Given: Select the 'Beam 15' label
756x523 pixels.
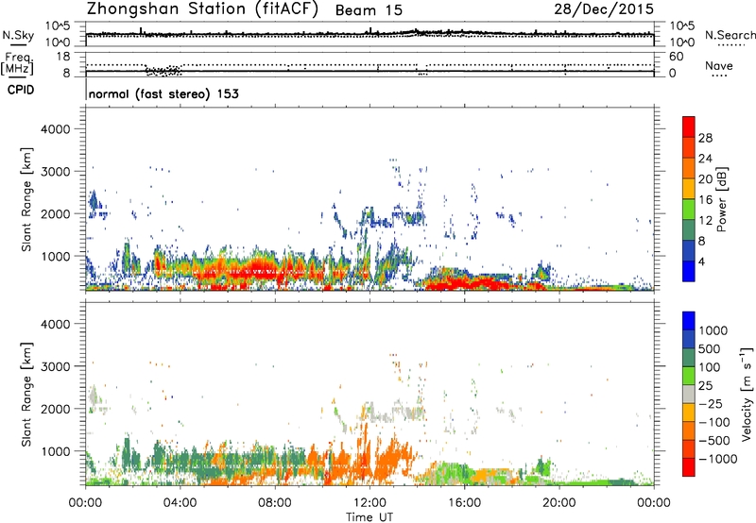Looking at the screenshot, I should [x=369, y=10].
